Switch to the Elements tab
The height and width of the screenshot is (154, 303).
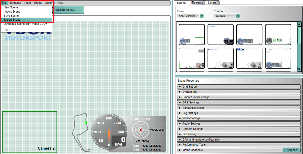pyautogui.click(x=197, y=2)
